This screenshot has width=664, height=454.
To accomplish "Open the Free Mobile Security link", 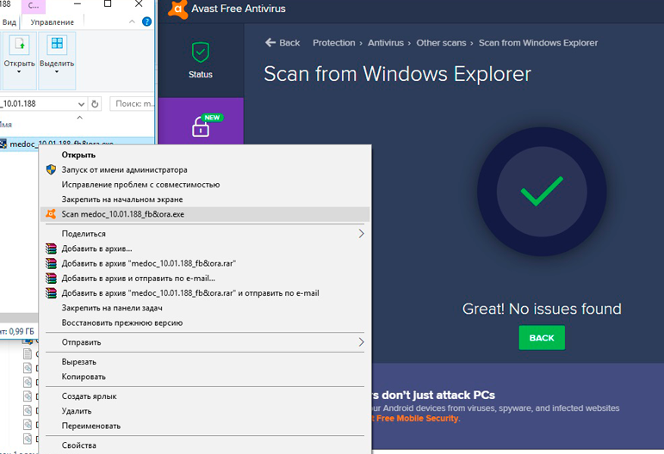I will pyautogui.click(x=417, y=418).
